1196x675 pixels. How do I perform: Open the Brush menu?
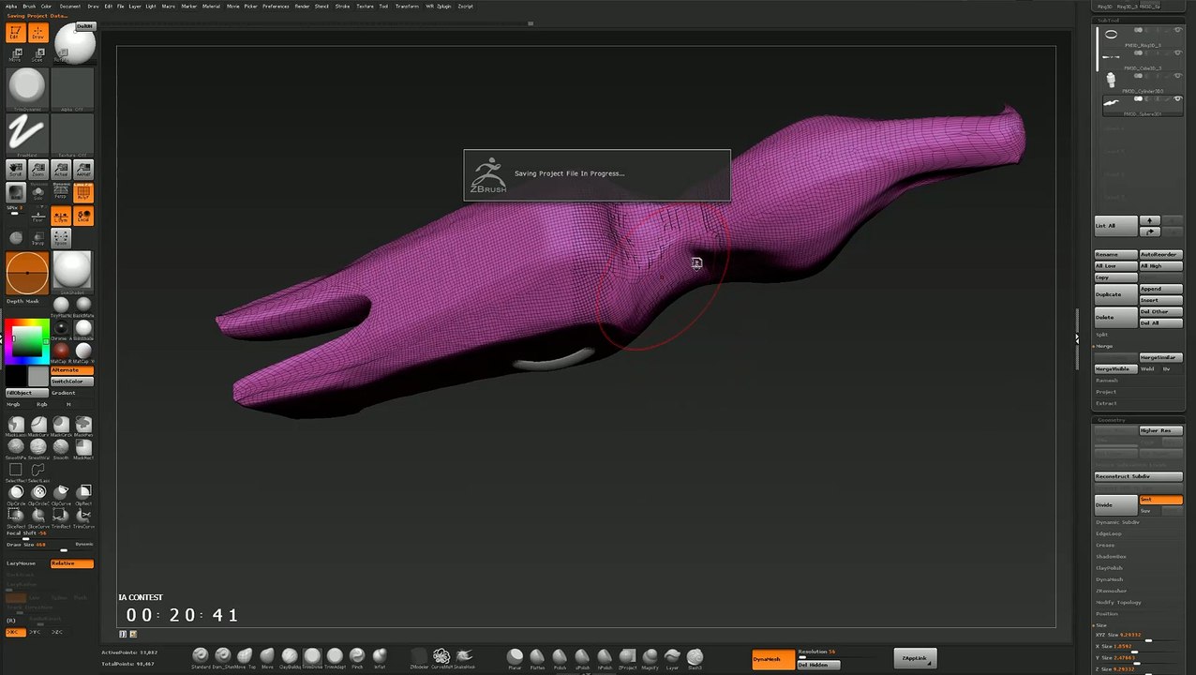pos(29,6)
